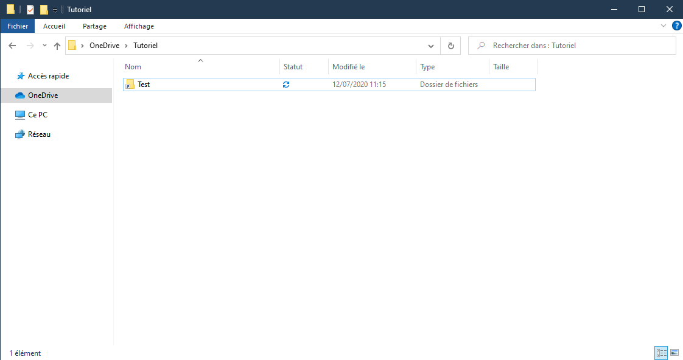Expand the ribbon with the chevron

tap(664, 26)
